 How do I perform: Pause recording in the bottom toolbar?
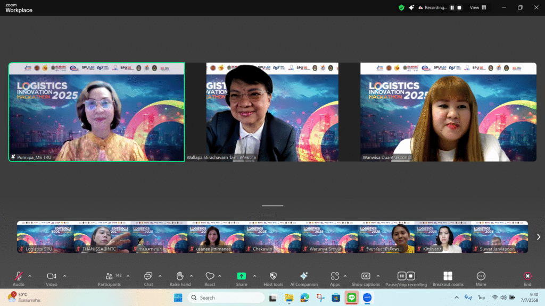click(x=402, y=276)
